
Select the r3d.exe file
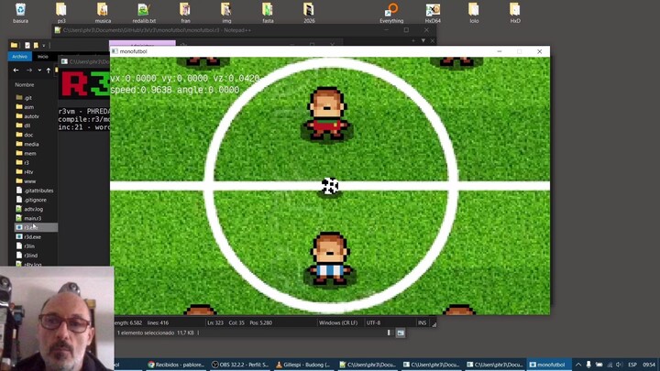click(x=32, y=237)
